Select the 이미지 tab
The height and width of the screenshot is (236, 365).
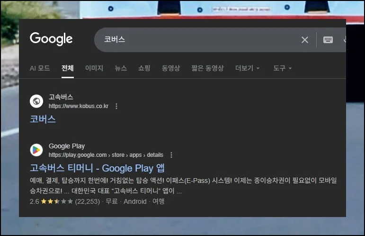94,68
